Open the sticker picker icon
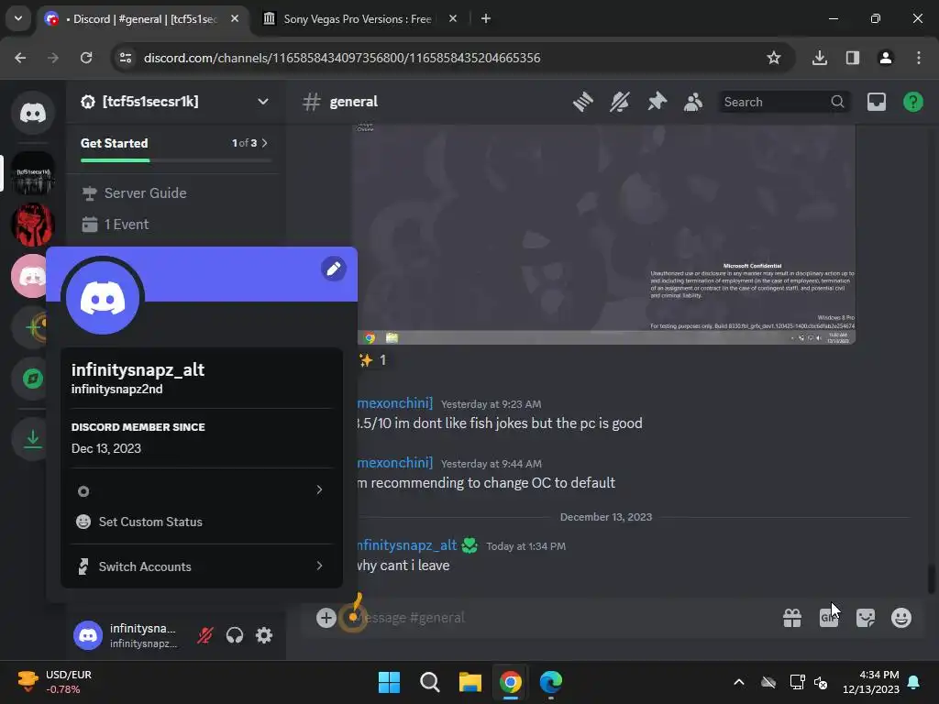 pos(866,618)
